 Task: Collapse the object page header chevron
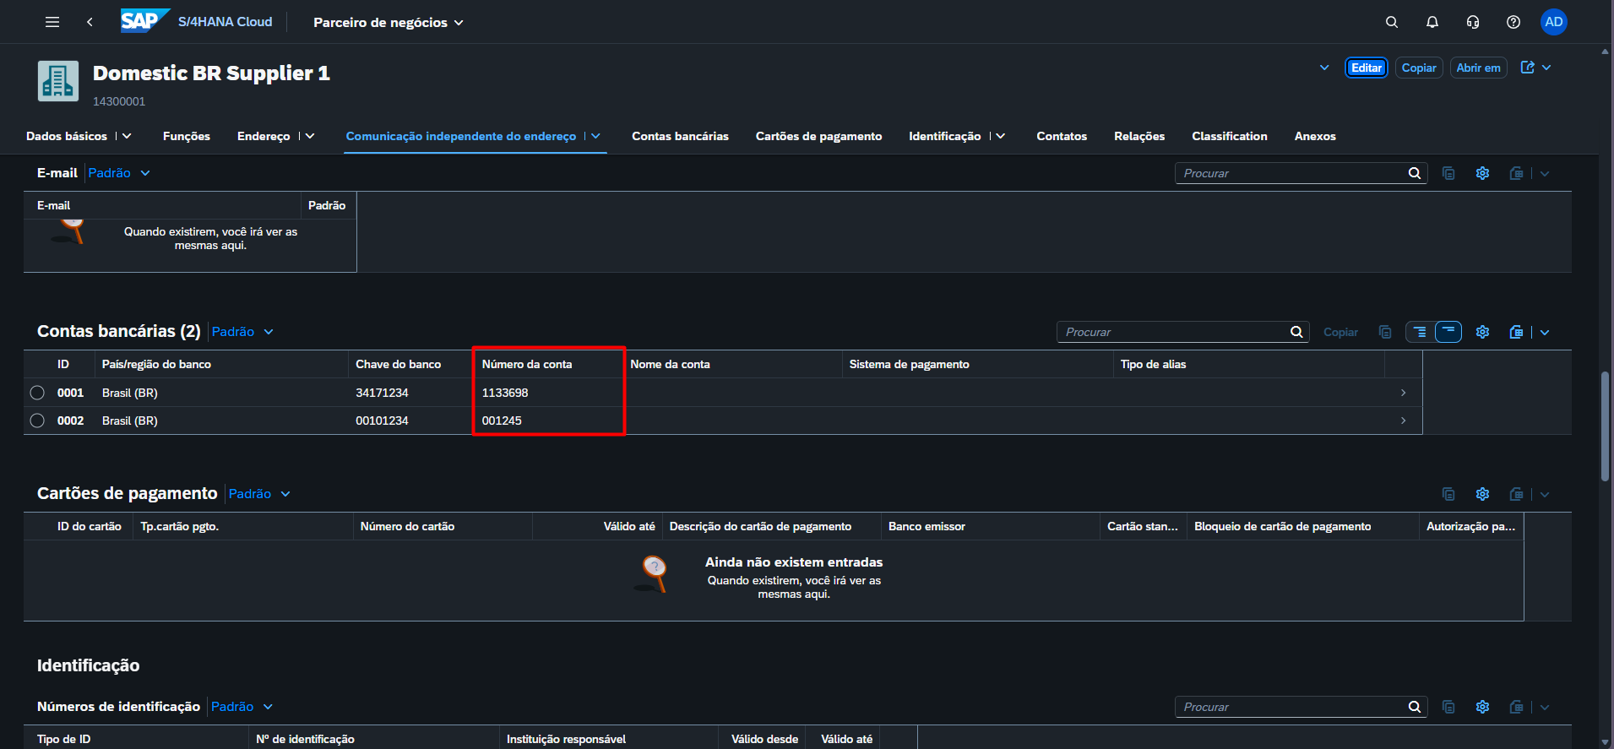(1324, 68)
